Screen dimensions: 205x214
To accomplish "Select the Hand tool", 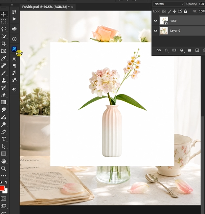I will click(x=4, y=161).
